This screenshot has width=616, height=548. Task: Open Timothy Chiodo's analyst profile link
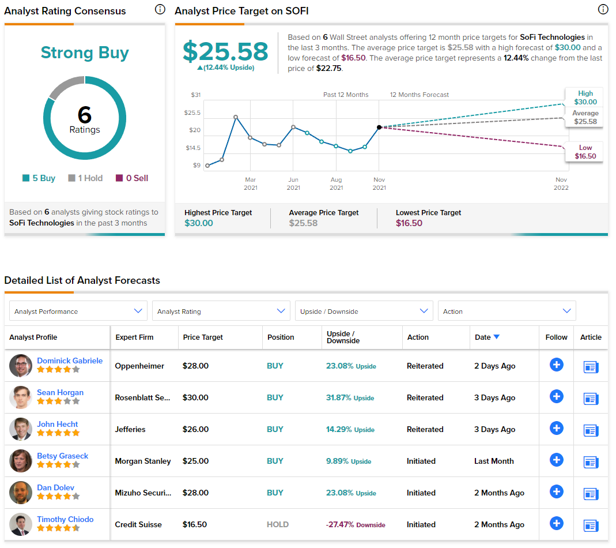[x=65, y=519]
